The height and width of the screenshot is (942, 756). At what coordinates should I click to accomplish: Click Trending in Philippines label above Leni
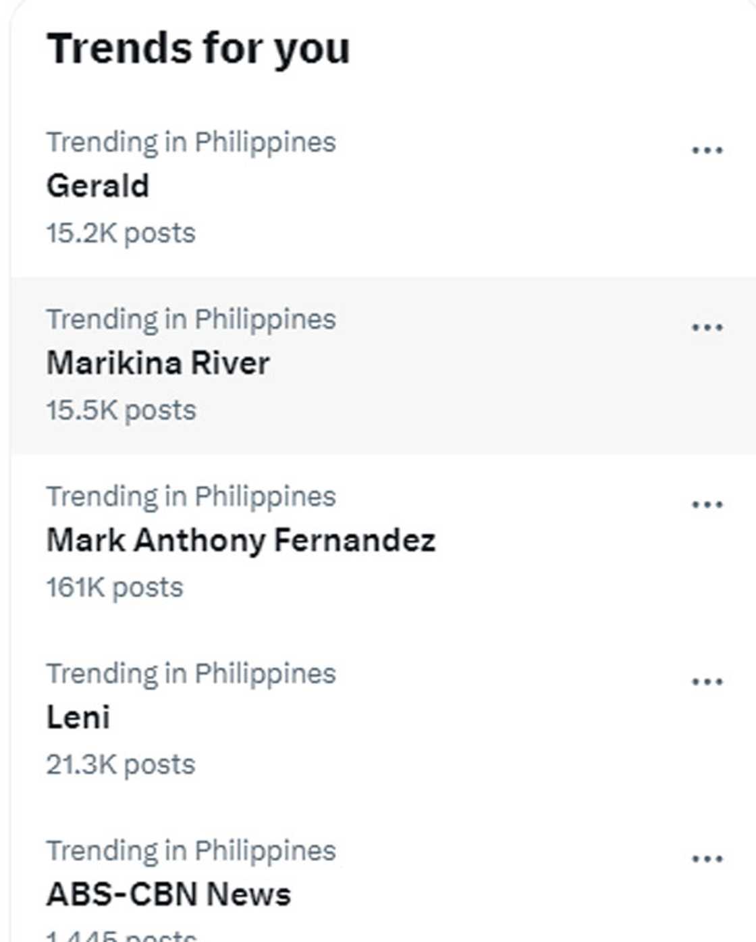coord(191,674)
